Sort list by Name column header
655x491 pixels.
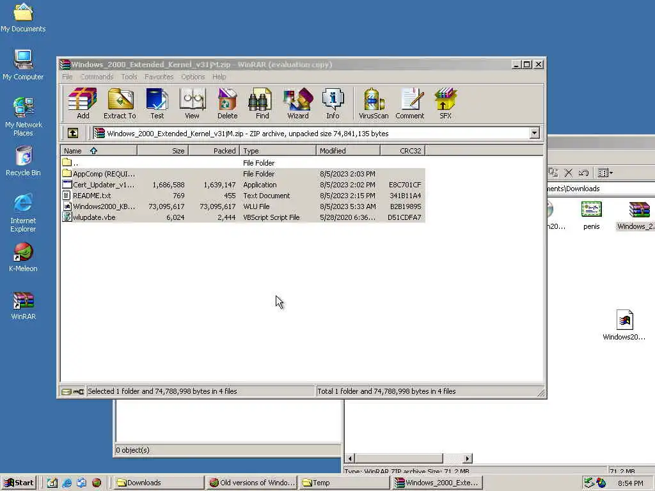[x=99, y=151]
